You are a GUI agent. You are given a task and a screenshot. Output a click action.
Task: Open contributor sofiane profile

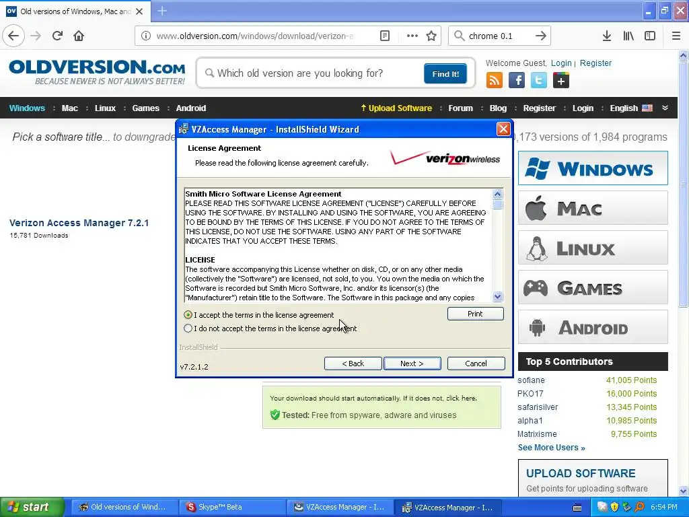coord(531,380)
